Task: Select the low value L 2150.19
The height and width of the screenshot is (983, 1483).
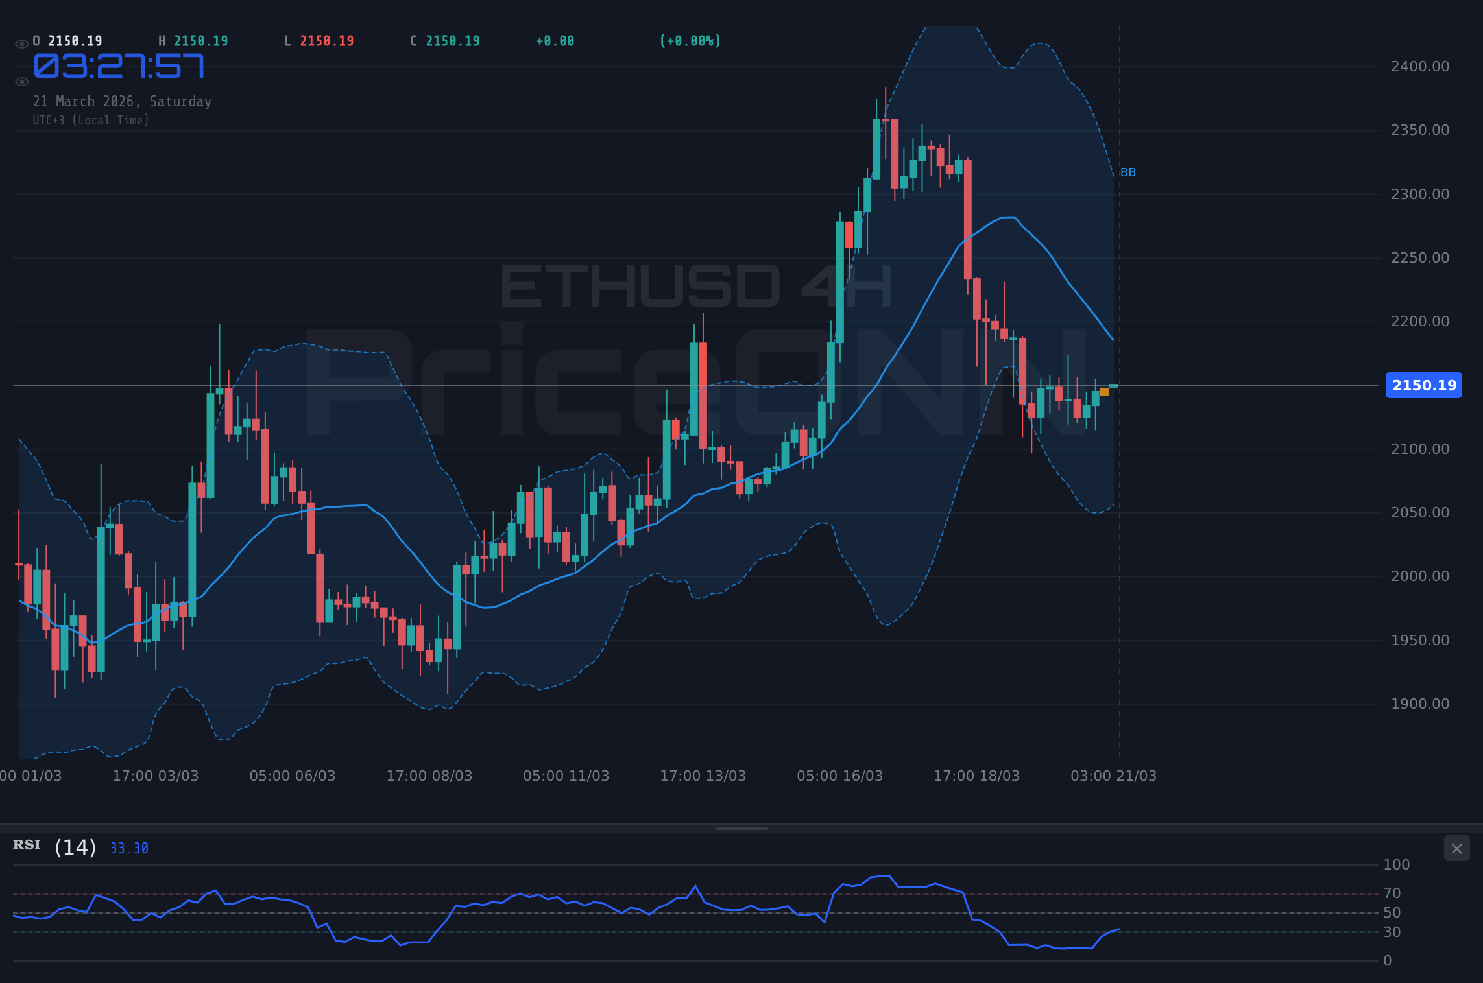Action: pyautogui.click(x=319, y=40)
